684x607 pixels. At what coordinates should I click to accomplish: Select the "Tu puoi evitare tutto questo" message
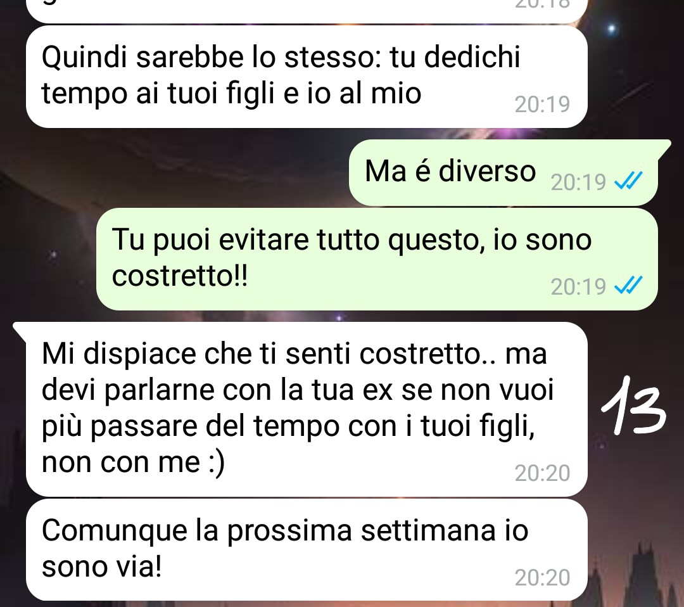point(377,259)
